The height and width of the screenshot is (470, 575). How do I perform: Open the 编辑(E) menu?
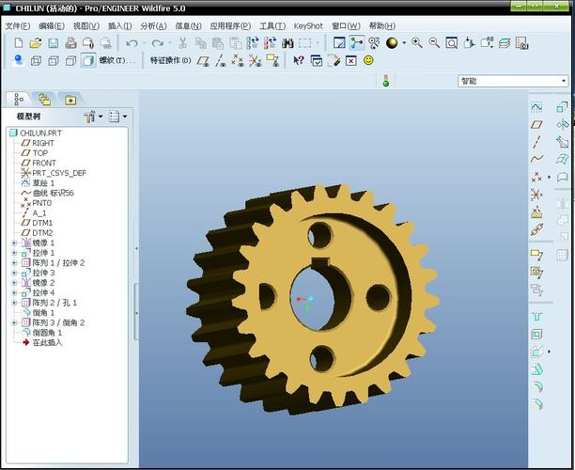52,26
